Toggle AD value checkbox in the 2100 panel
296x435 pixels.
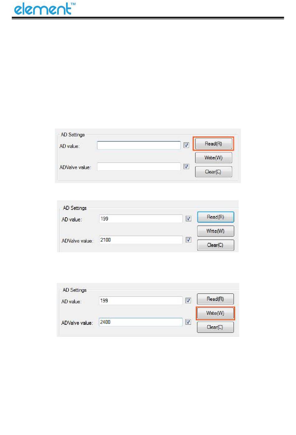coord(189,219)
